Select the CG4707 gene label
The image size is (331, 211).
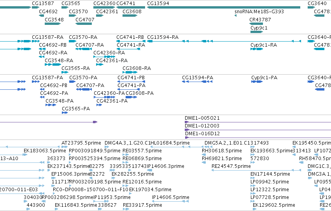pos(85,19)
